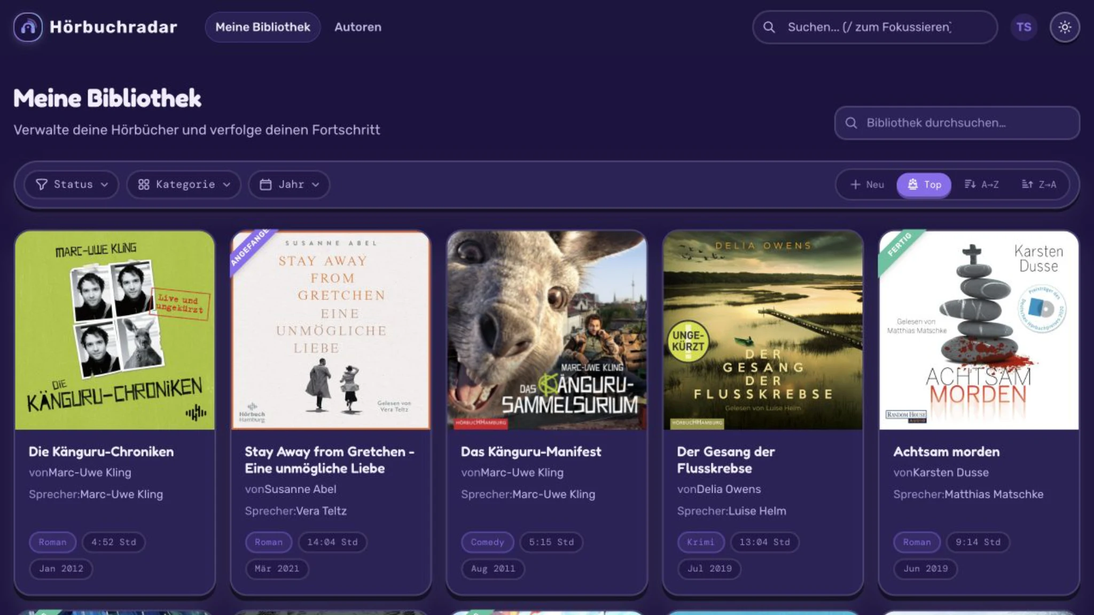Click the 9:14 Std duration badge
This screenshot has width=1094, height=615.
click(x=978, y=542)
